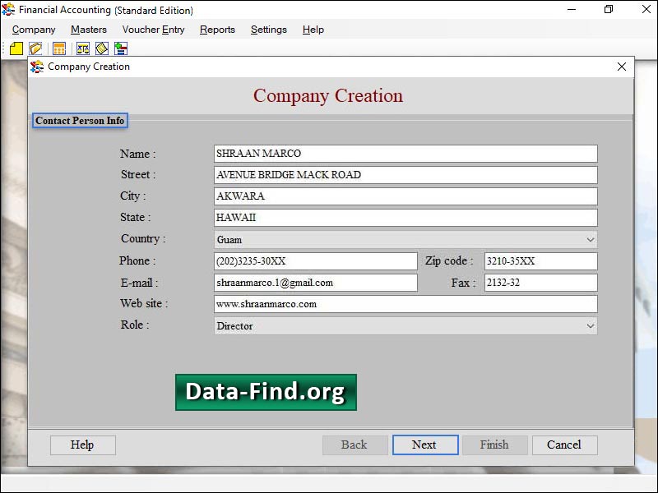Click the Next button
The image size is (658, 493).
pos(425,445)
